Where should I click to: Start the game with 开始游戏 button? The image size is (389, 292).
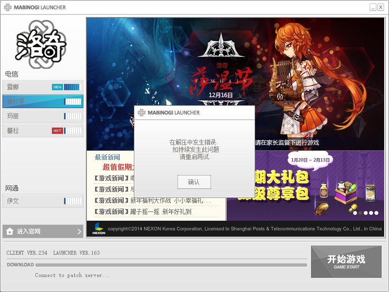click(x=346, y=262)
